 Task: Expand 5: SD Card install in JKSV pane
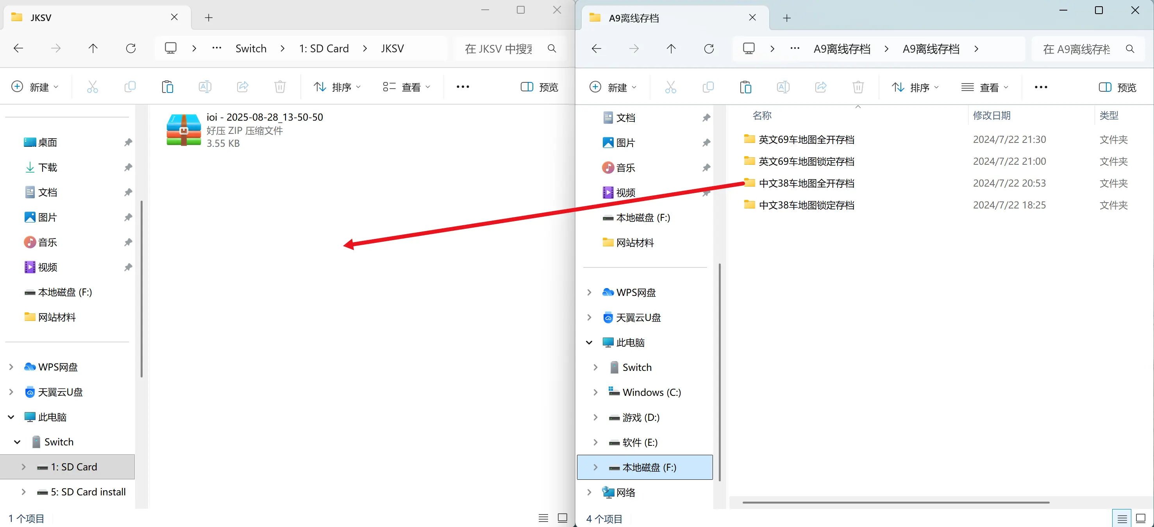[x=24, y=491]
